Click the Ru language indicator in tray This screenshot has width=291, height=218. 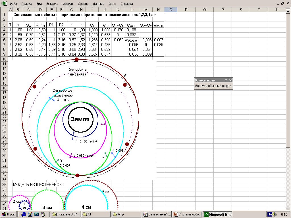(270, 214)
